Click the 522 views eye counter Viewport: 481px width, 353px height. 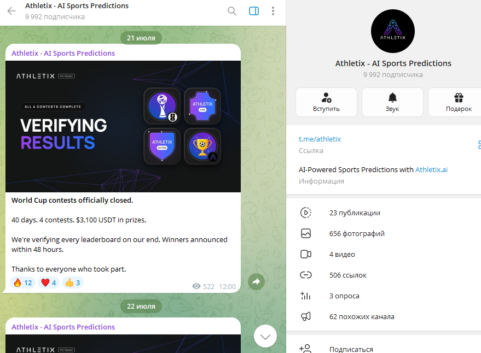(x=204, y=286)
